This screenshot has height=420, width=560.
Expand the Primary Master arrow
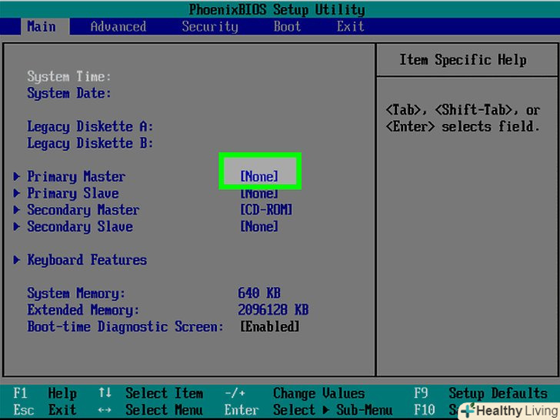point(16,176)
